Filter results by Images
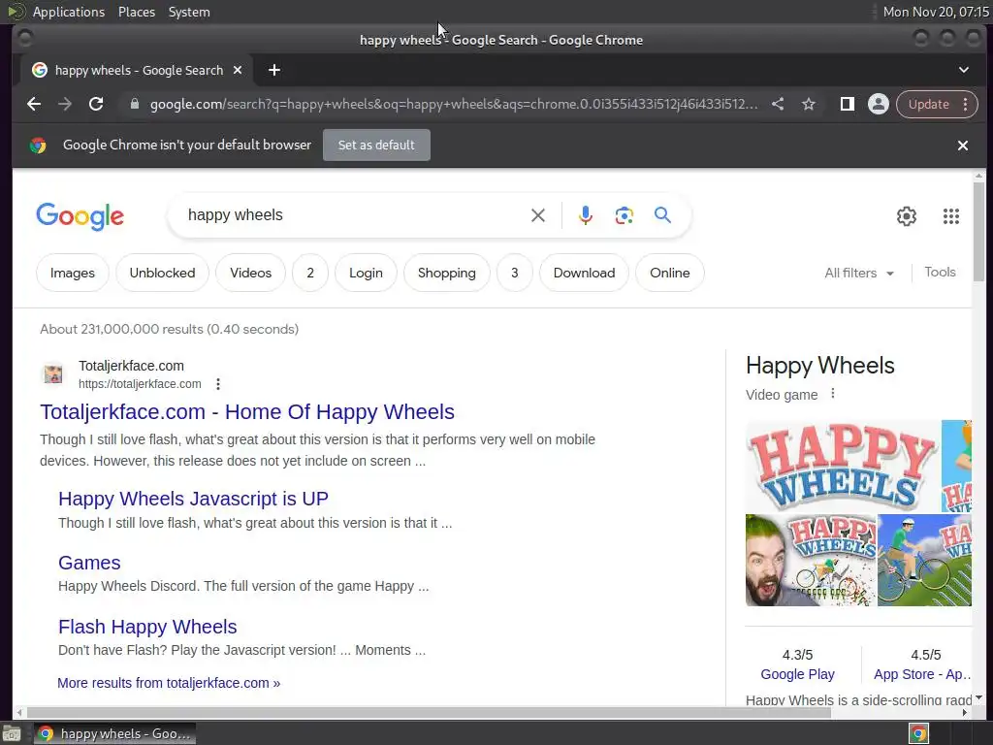993x745 pixels. [73, 273]
